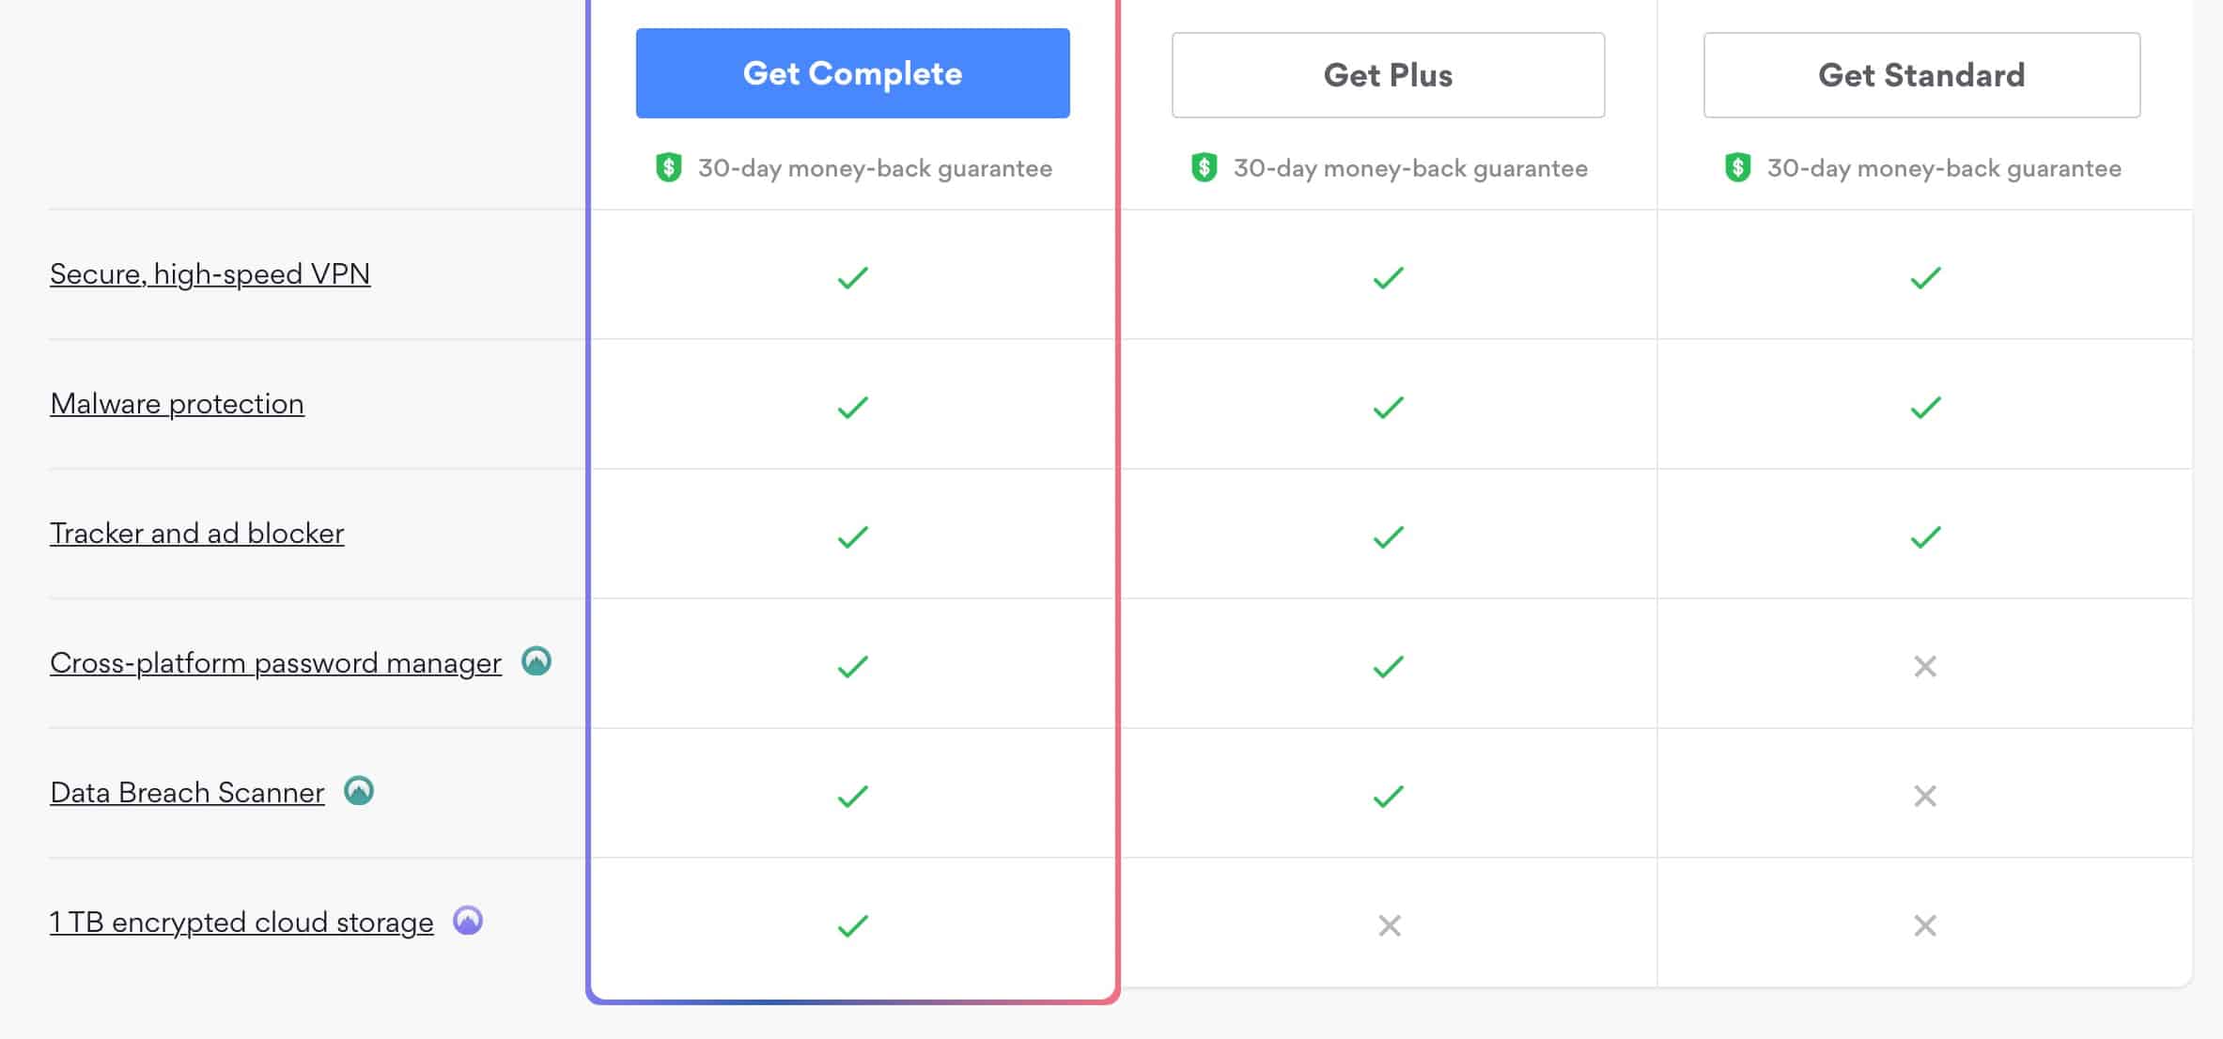Open the Malware protection link
This screenshot has width=2223, height=1039.
[178, 403]
